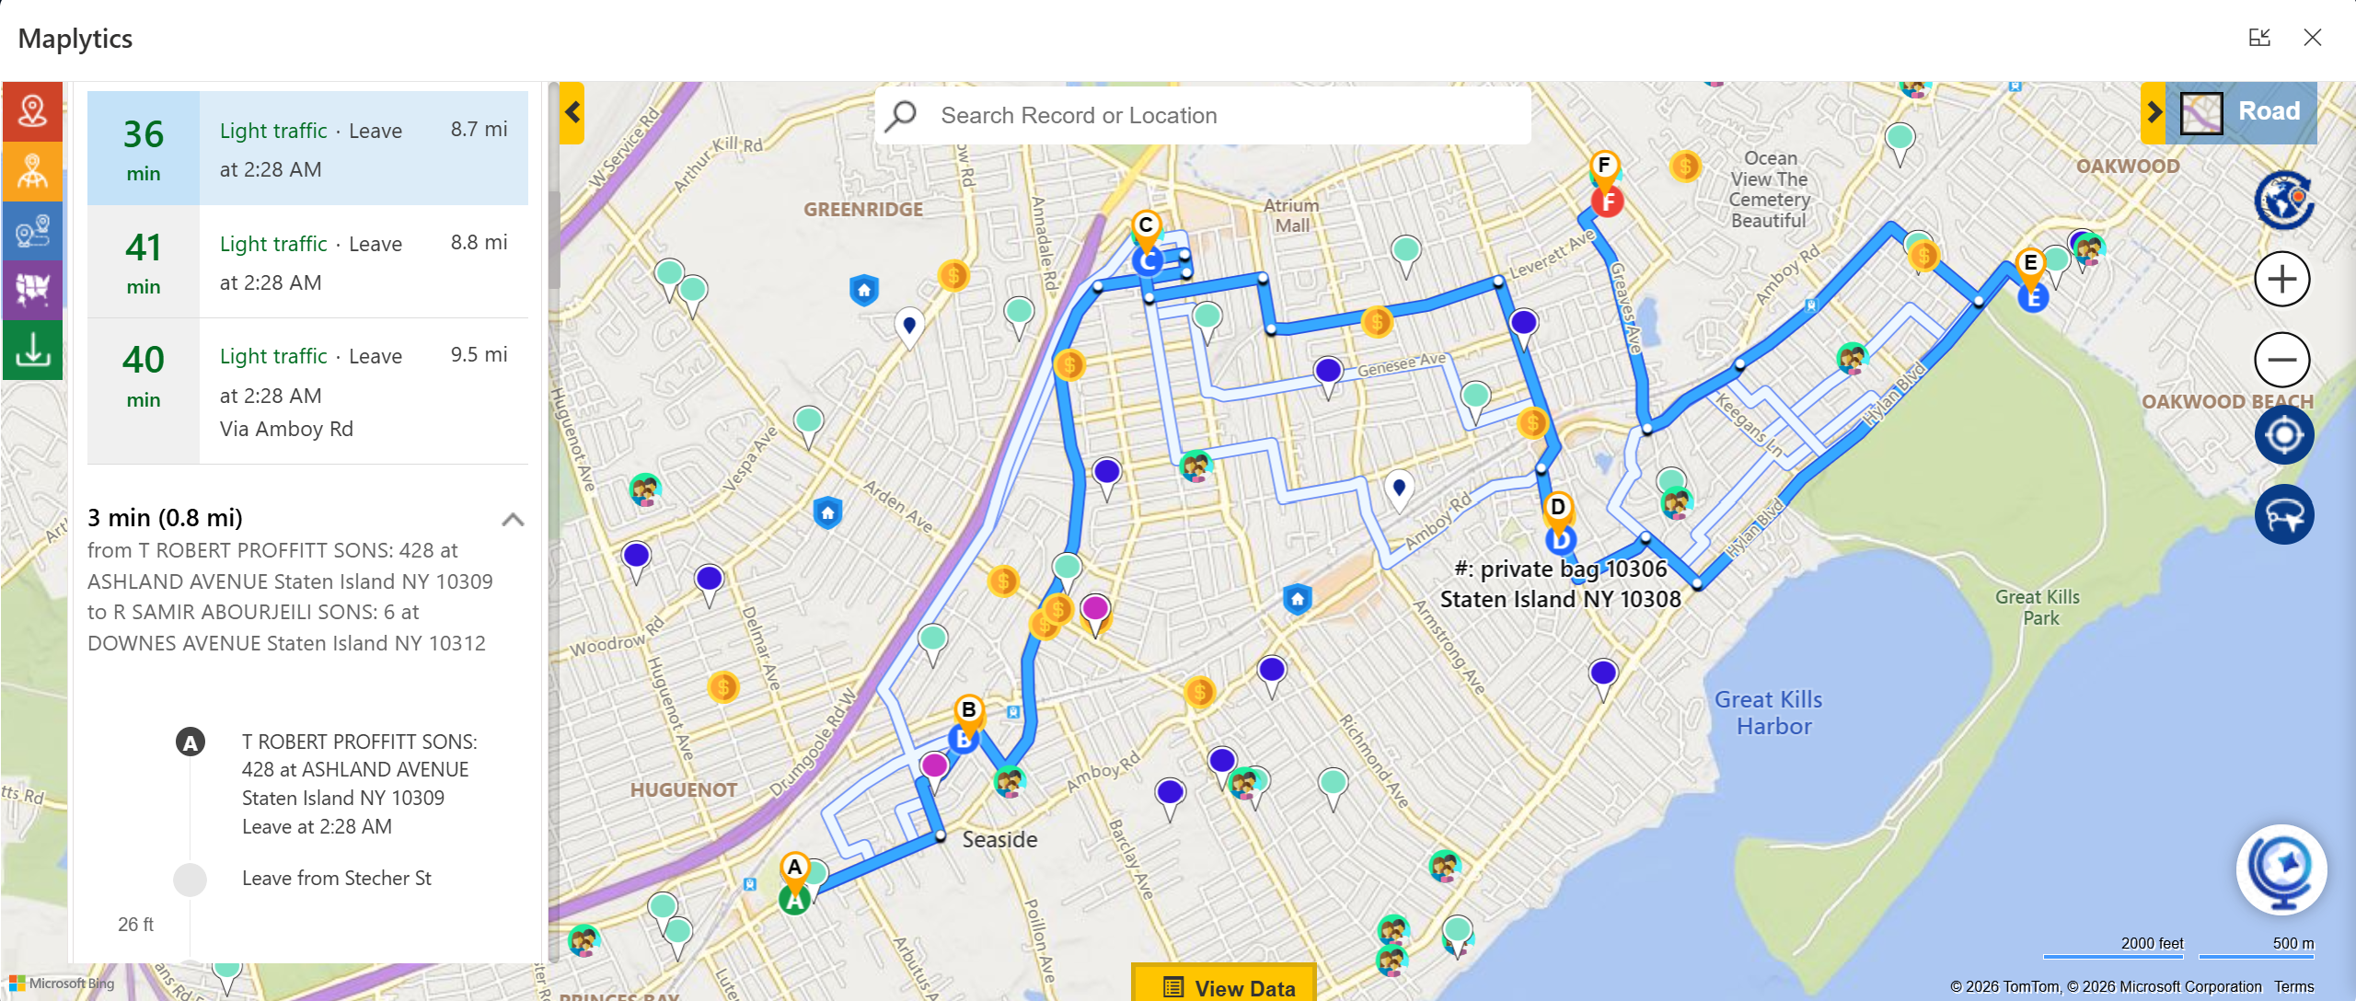This screenshot has height=1001, width=2356.
Task: Close the Maplytics window
Action: (x=2313, y=38)
